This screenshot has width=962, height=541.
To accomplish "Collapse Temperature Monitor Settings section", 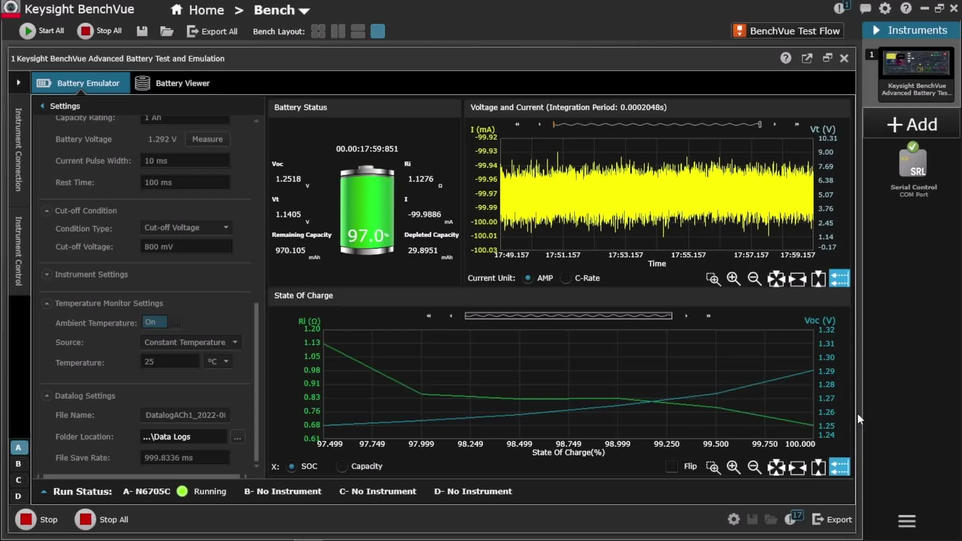I will click(47, 304).
